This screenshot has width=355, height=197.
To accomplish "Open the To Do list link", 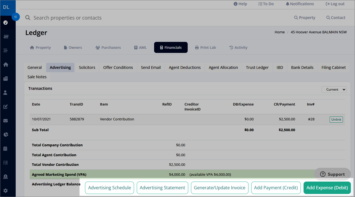I will pos(266,4).
